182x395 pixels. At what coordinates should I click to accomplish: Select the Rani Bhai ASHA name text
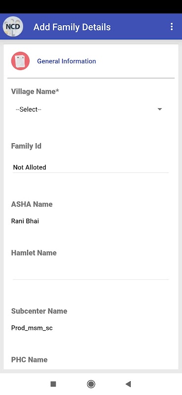pyautogui.click(x=25, y=221)
